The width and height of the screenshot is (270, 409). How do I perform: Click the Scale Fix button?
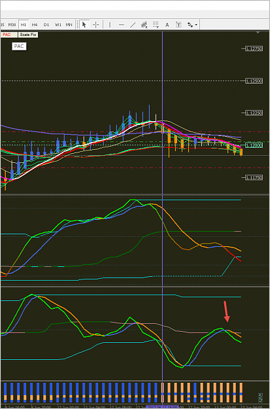(28, 35)
